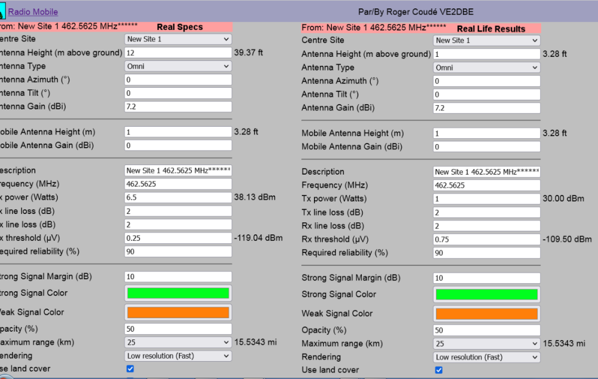Screen dimensions: 598x379
Task: Click orange Weak Signal Color in Real Specs panel
Action: (178, 312)
